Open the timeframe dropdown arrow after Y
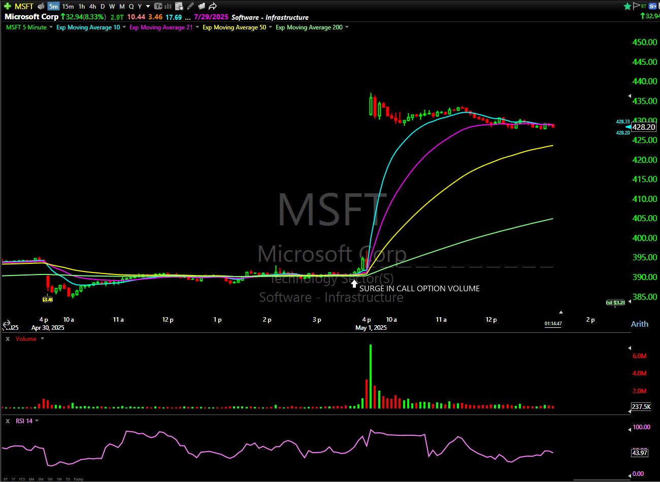The width and height of the screenshot is (660, 482). 148,6
